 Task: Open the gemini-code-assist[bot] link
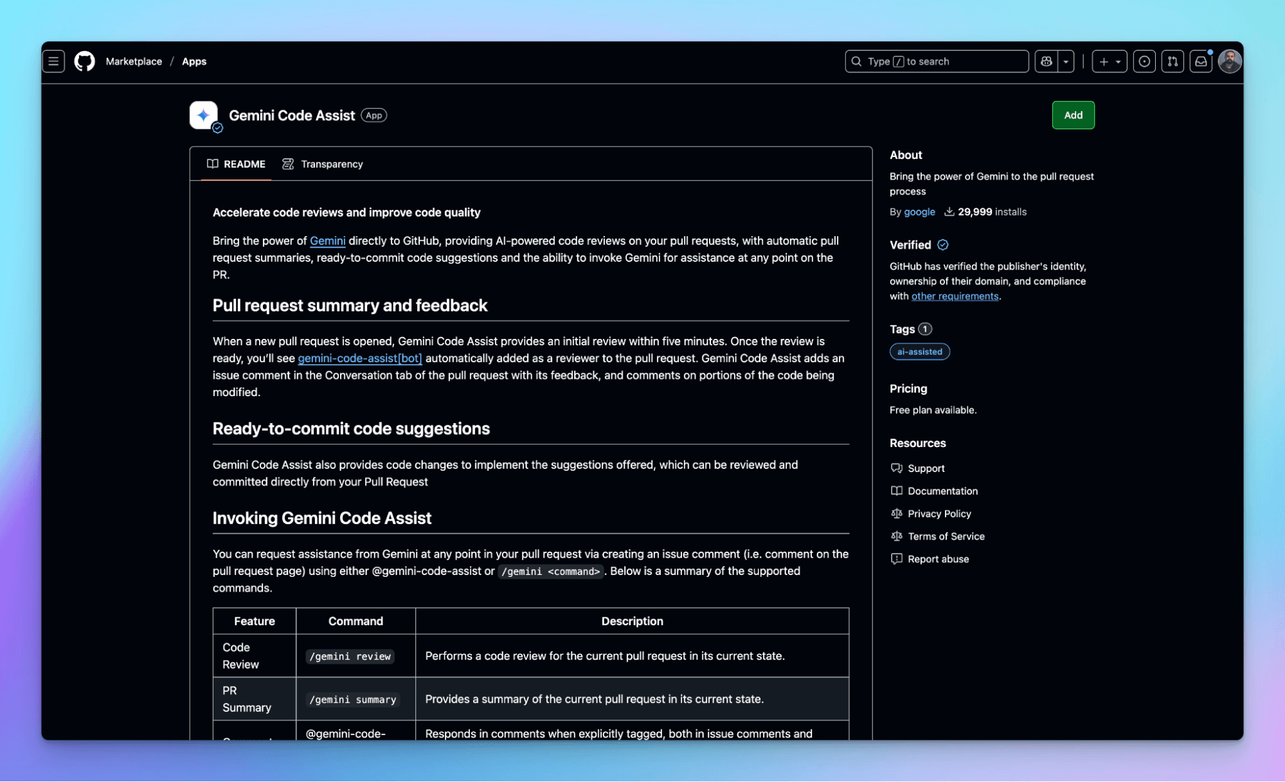359,358
